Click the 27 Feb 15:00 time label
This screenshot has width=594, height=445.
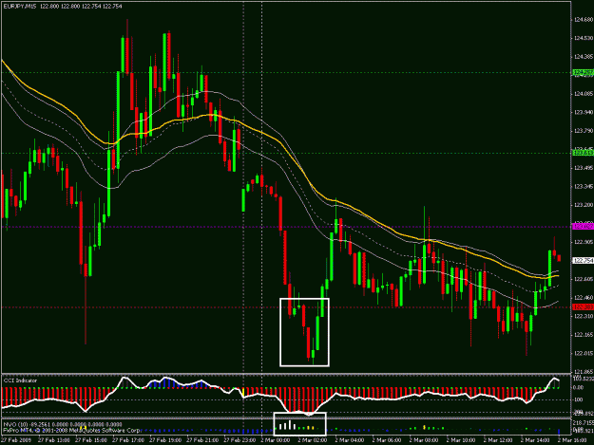pos(90,440)
